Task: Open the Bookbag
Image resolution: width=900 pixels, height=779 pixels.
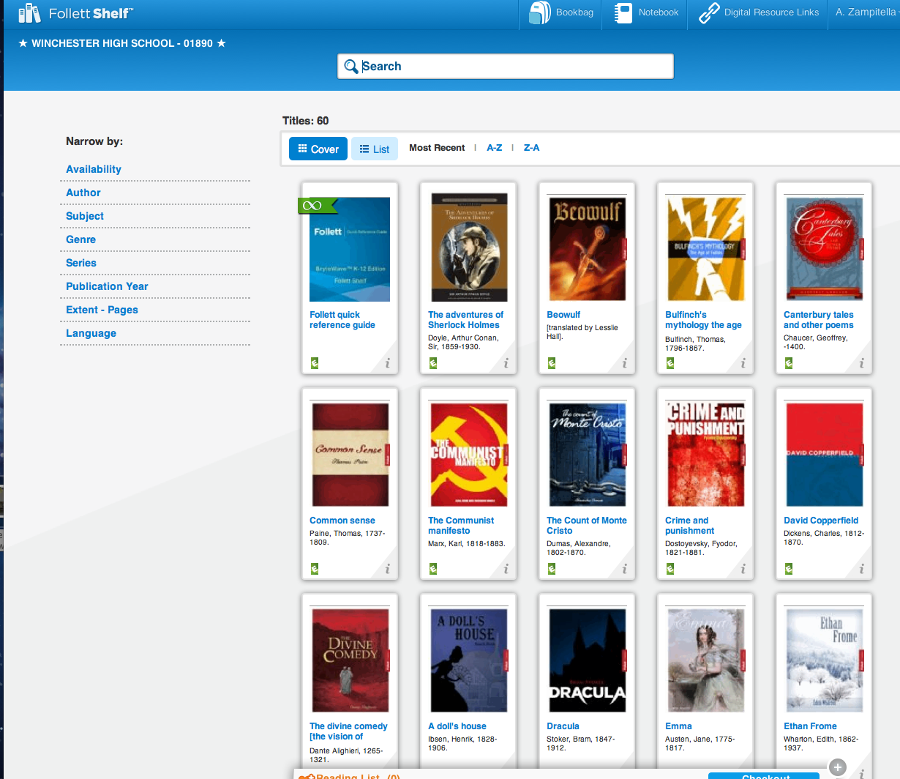Action: coord(560,12)
